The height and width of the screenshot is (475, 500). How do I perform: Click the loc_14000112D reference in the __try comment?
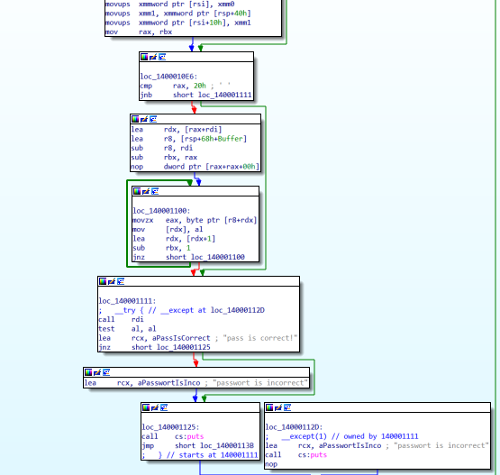click(238, 310)
